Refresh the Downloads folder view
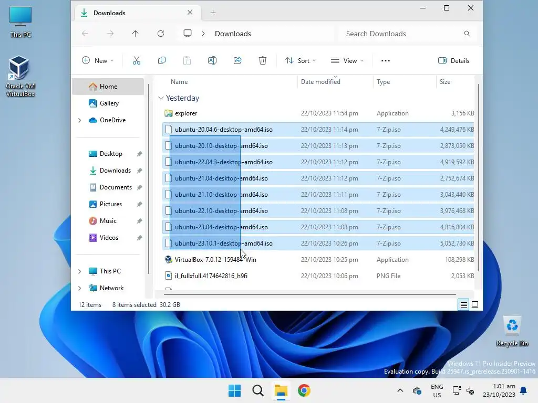 pyautogui.click(x=161, y=34)
